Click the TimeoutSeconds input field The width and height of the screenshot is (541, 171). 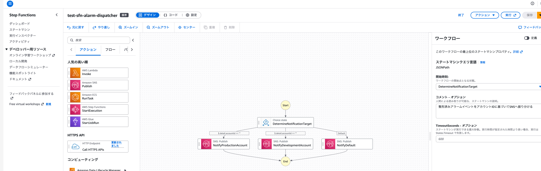[488, 139]
